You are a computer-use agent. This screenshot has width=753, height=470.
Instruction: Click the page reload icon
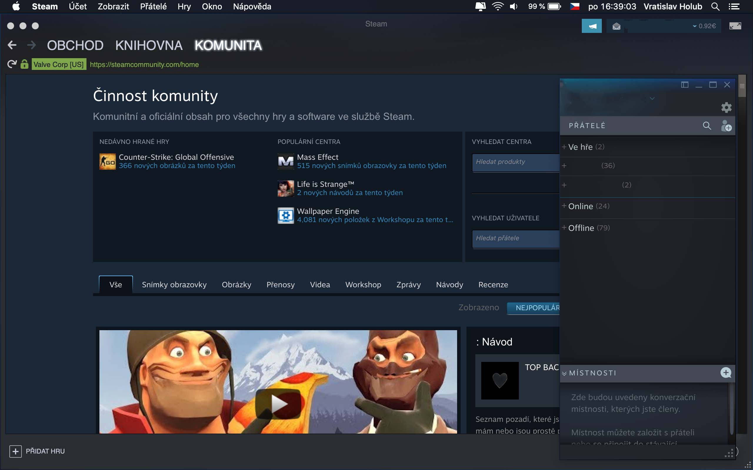(12, 64)
